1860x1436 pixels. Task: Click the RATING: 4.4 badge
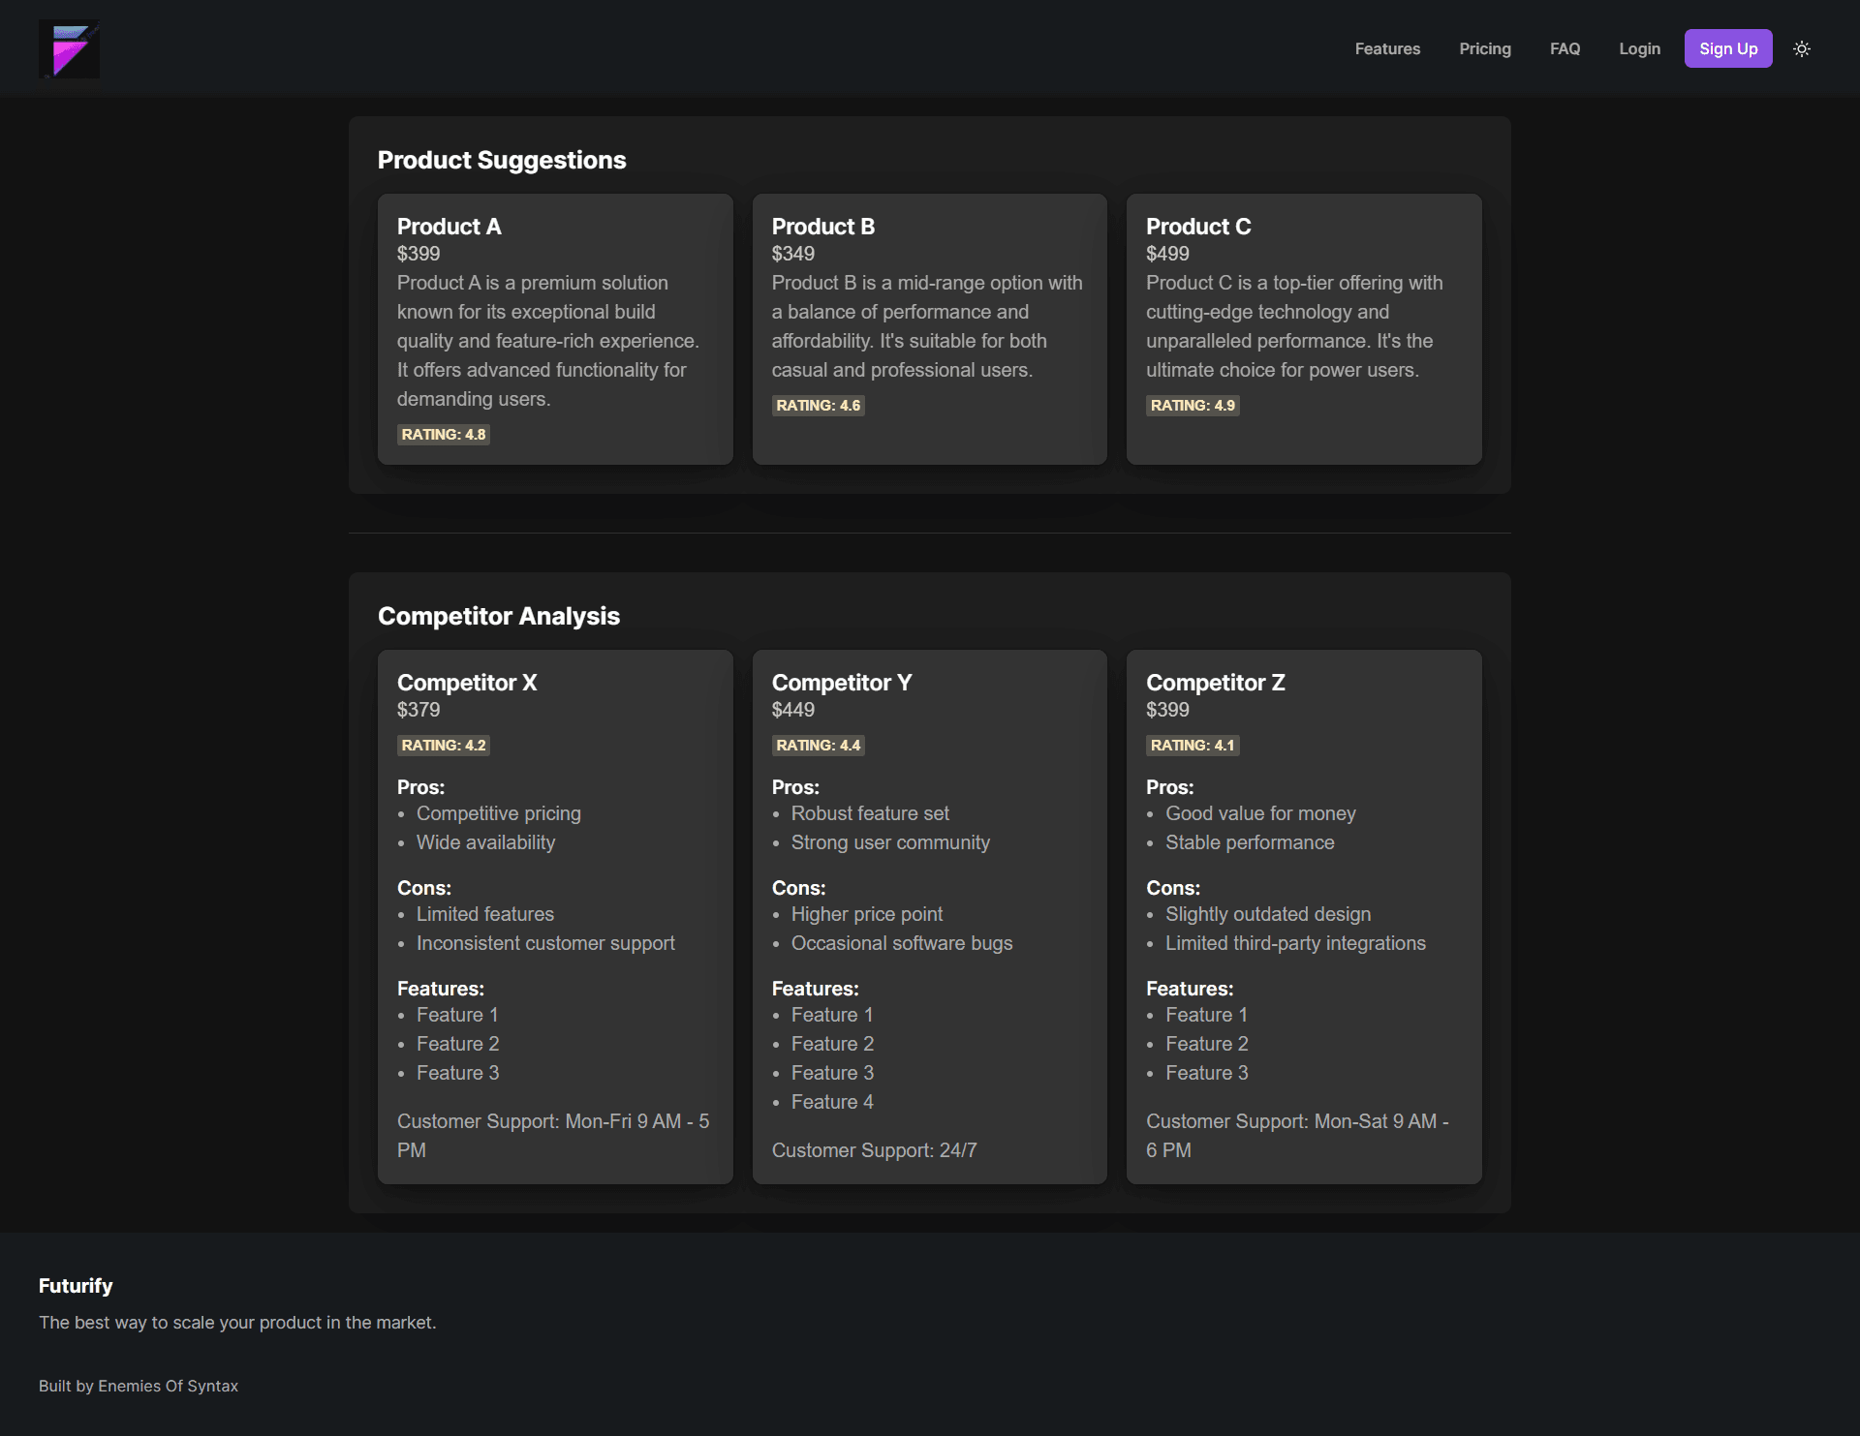pyautogui.click(x=819, y=746)
